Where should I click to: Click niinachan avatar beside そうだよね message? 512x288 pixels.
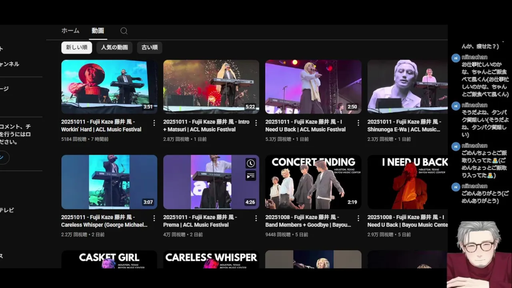(455, 106)
